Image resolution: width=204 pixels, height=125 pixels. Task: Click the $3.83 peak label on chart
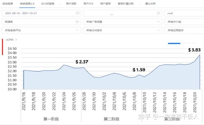[x=194, y=50]
